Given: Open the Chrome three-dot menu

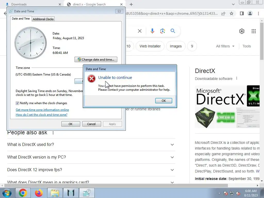Looking at the screenshot, I should tap(258, 13).
